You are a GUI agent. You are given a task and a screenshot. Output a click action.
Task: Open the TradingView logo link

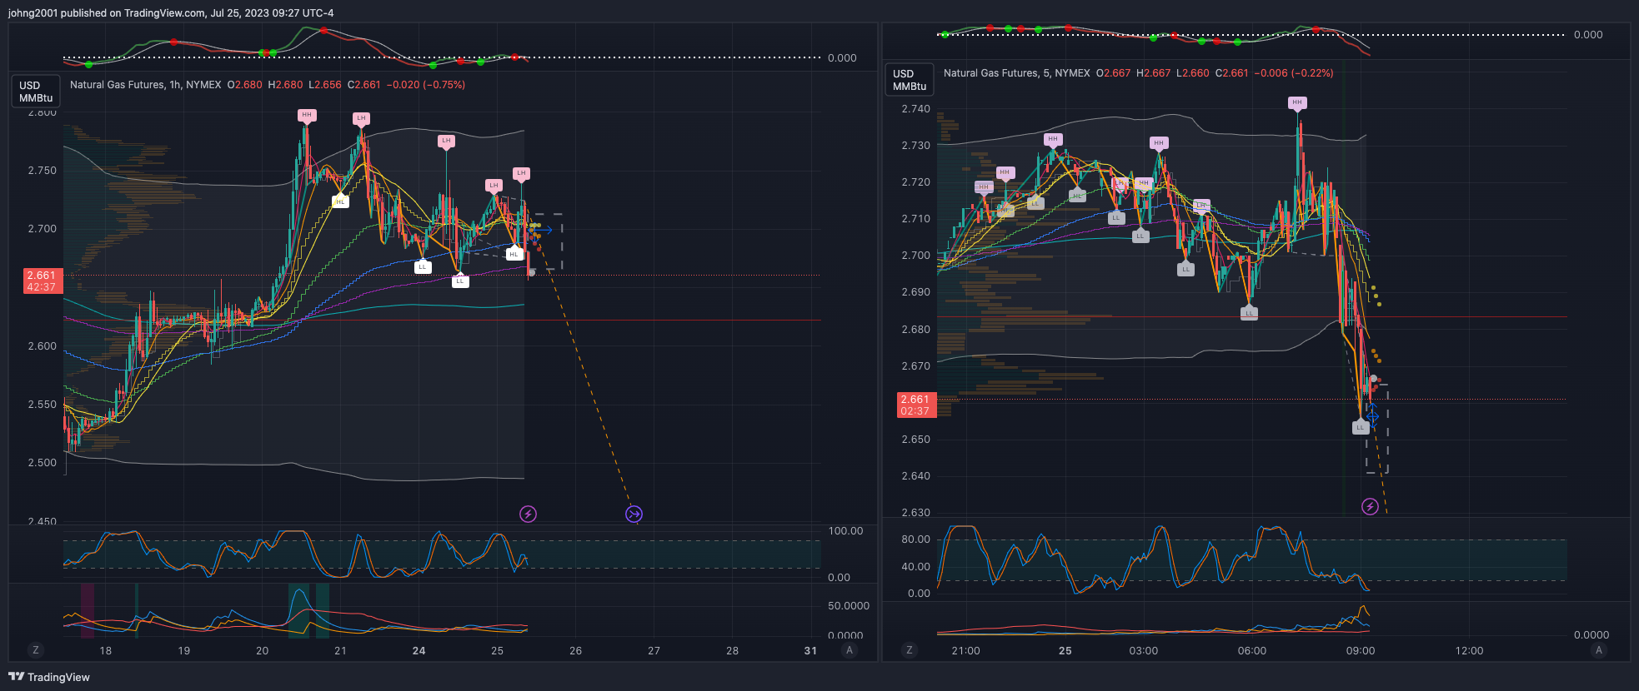pos(49,677)
